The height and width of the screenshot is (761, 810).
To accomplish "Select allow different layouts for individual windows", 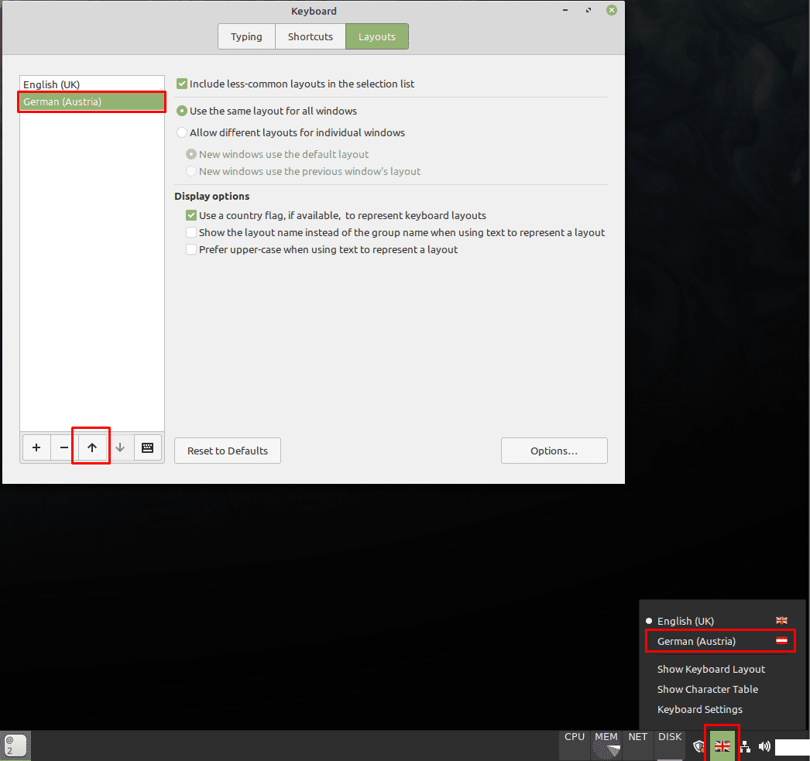I will pos(182,132).
